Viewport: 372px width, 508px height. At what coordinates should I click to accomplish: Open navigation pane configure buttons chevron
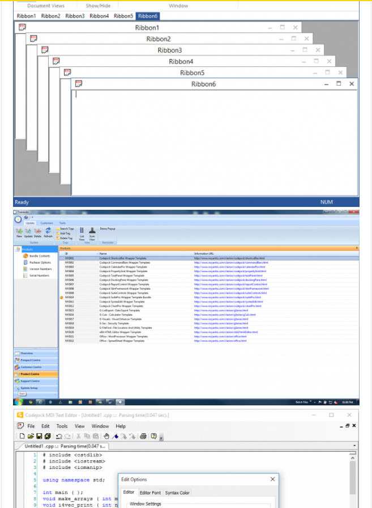point(55,394)
